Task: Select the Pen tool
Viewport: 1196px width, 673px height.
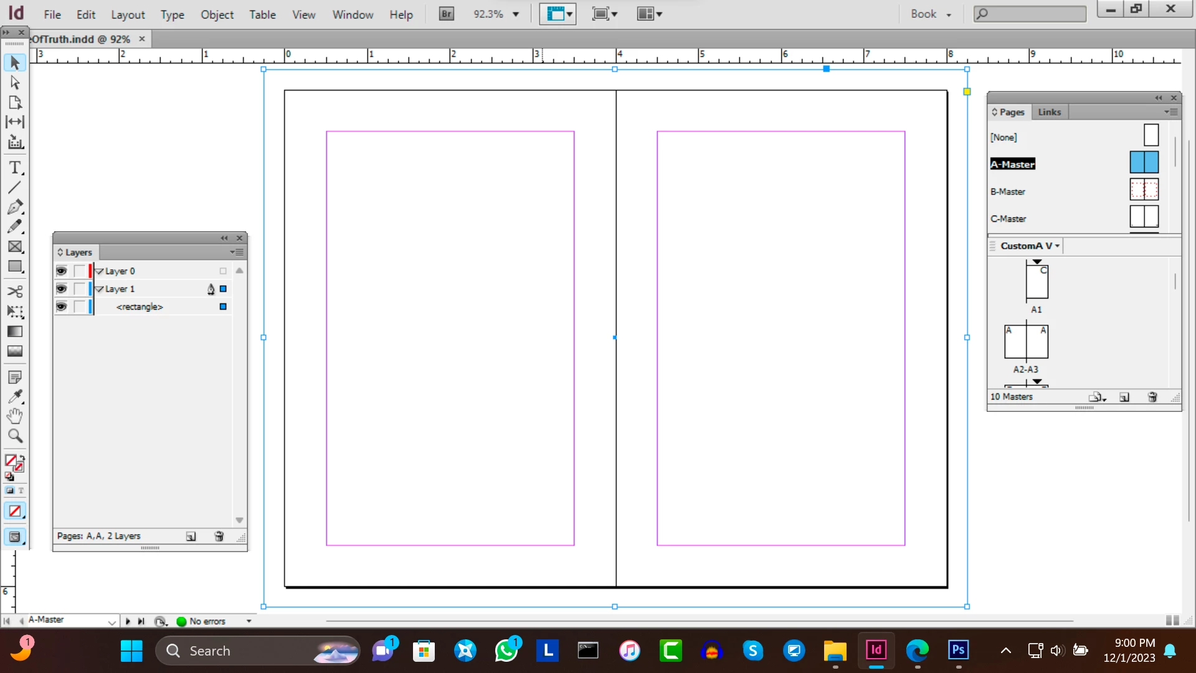Action: coord(14,207)
